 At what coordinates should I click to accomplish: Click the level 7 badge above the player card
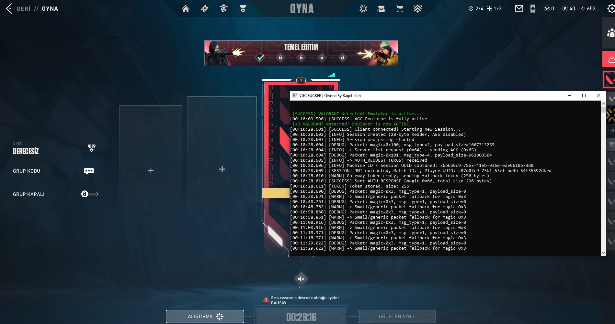[301, 80]
